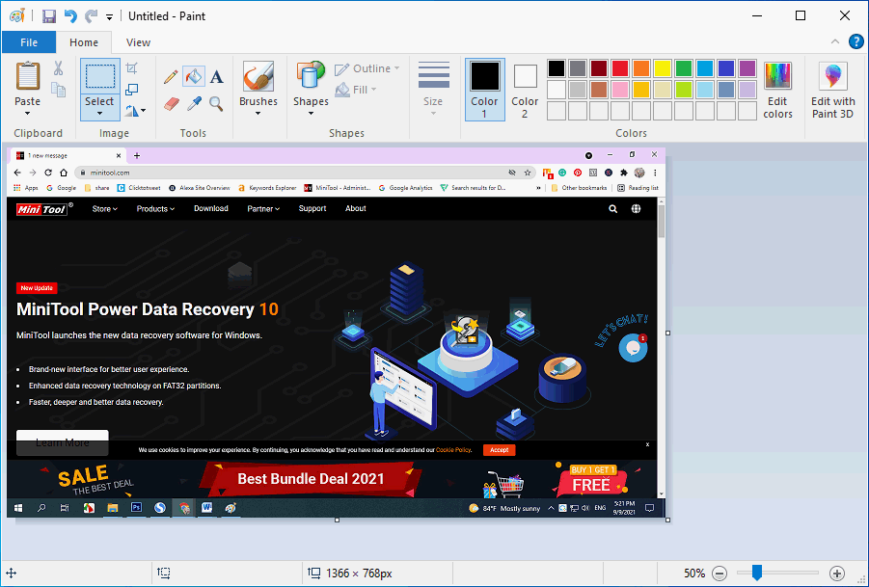Open Paint Help question mark icon
The width and height of the screenshot is (869, 587).
click(x=856, y=41)
